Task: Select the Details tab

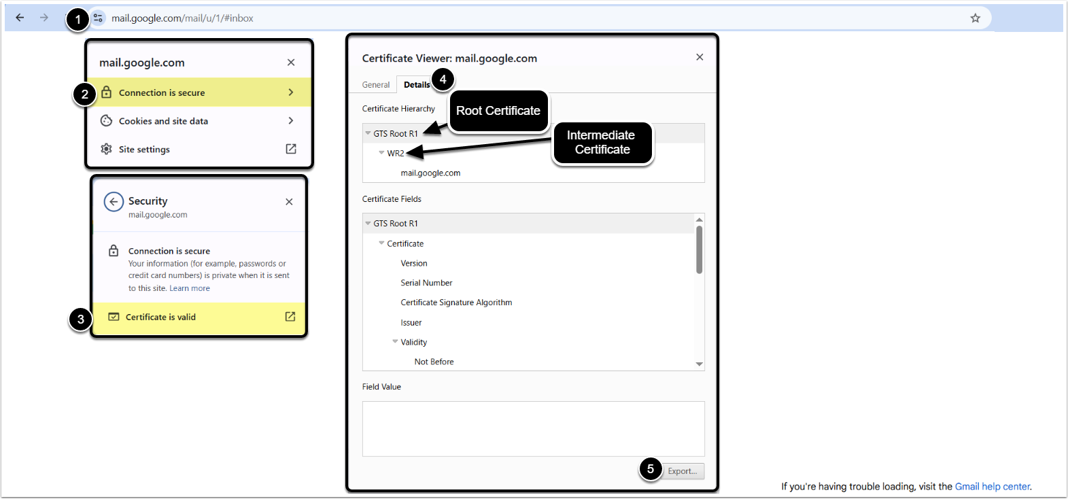Action: coord(417,85)
